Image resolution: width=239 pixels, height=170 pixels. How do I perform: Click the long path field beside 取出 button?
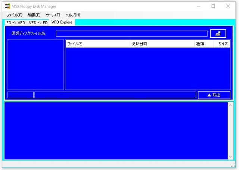pyautogui.click(x=115, y=95)
